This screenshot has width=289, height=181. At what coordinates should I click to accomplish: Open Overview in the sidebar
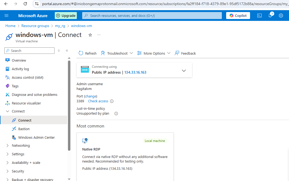19,60
